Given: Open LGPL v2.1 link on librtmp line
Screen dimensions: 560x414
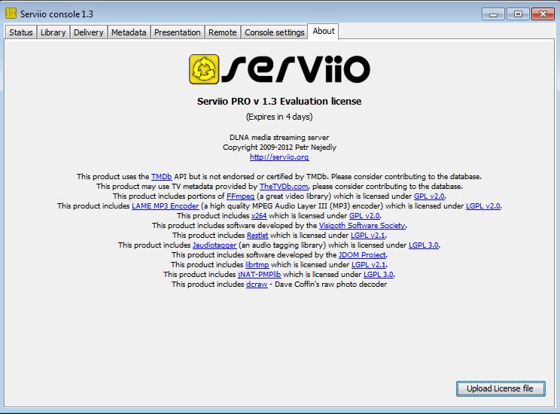Looking at the screenshot, I should click(369, 265).
